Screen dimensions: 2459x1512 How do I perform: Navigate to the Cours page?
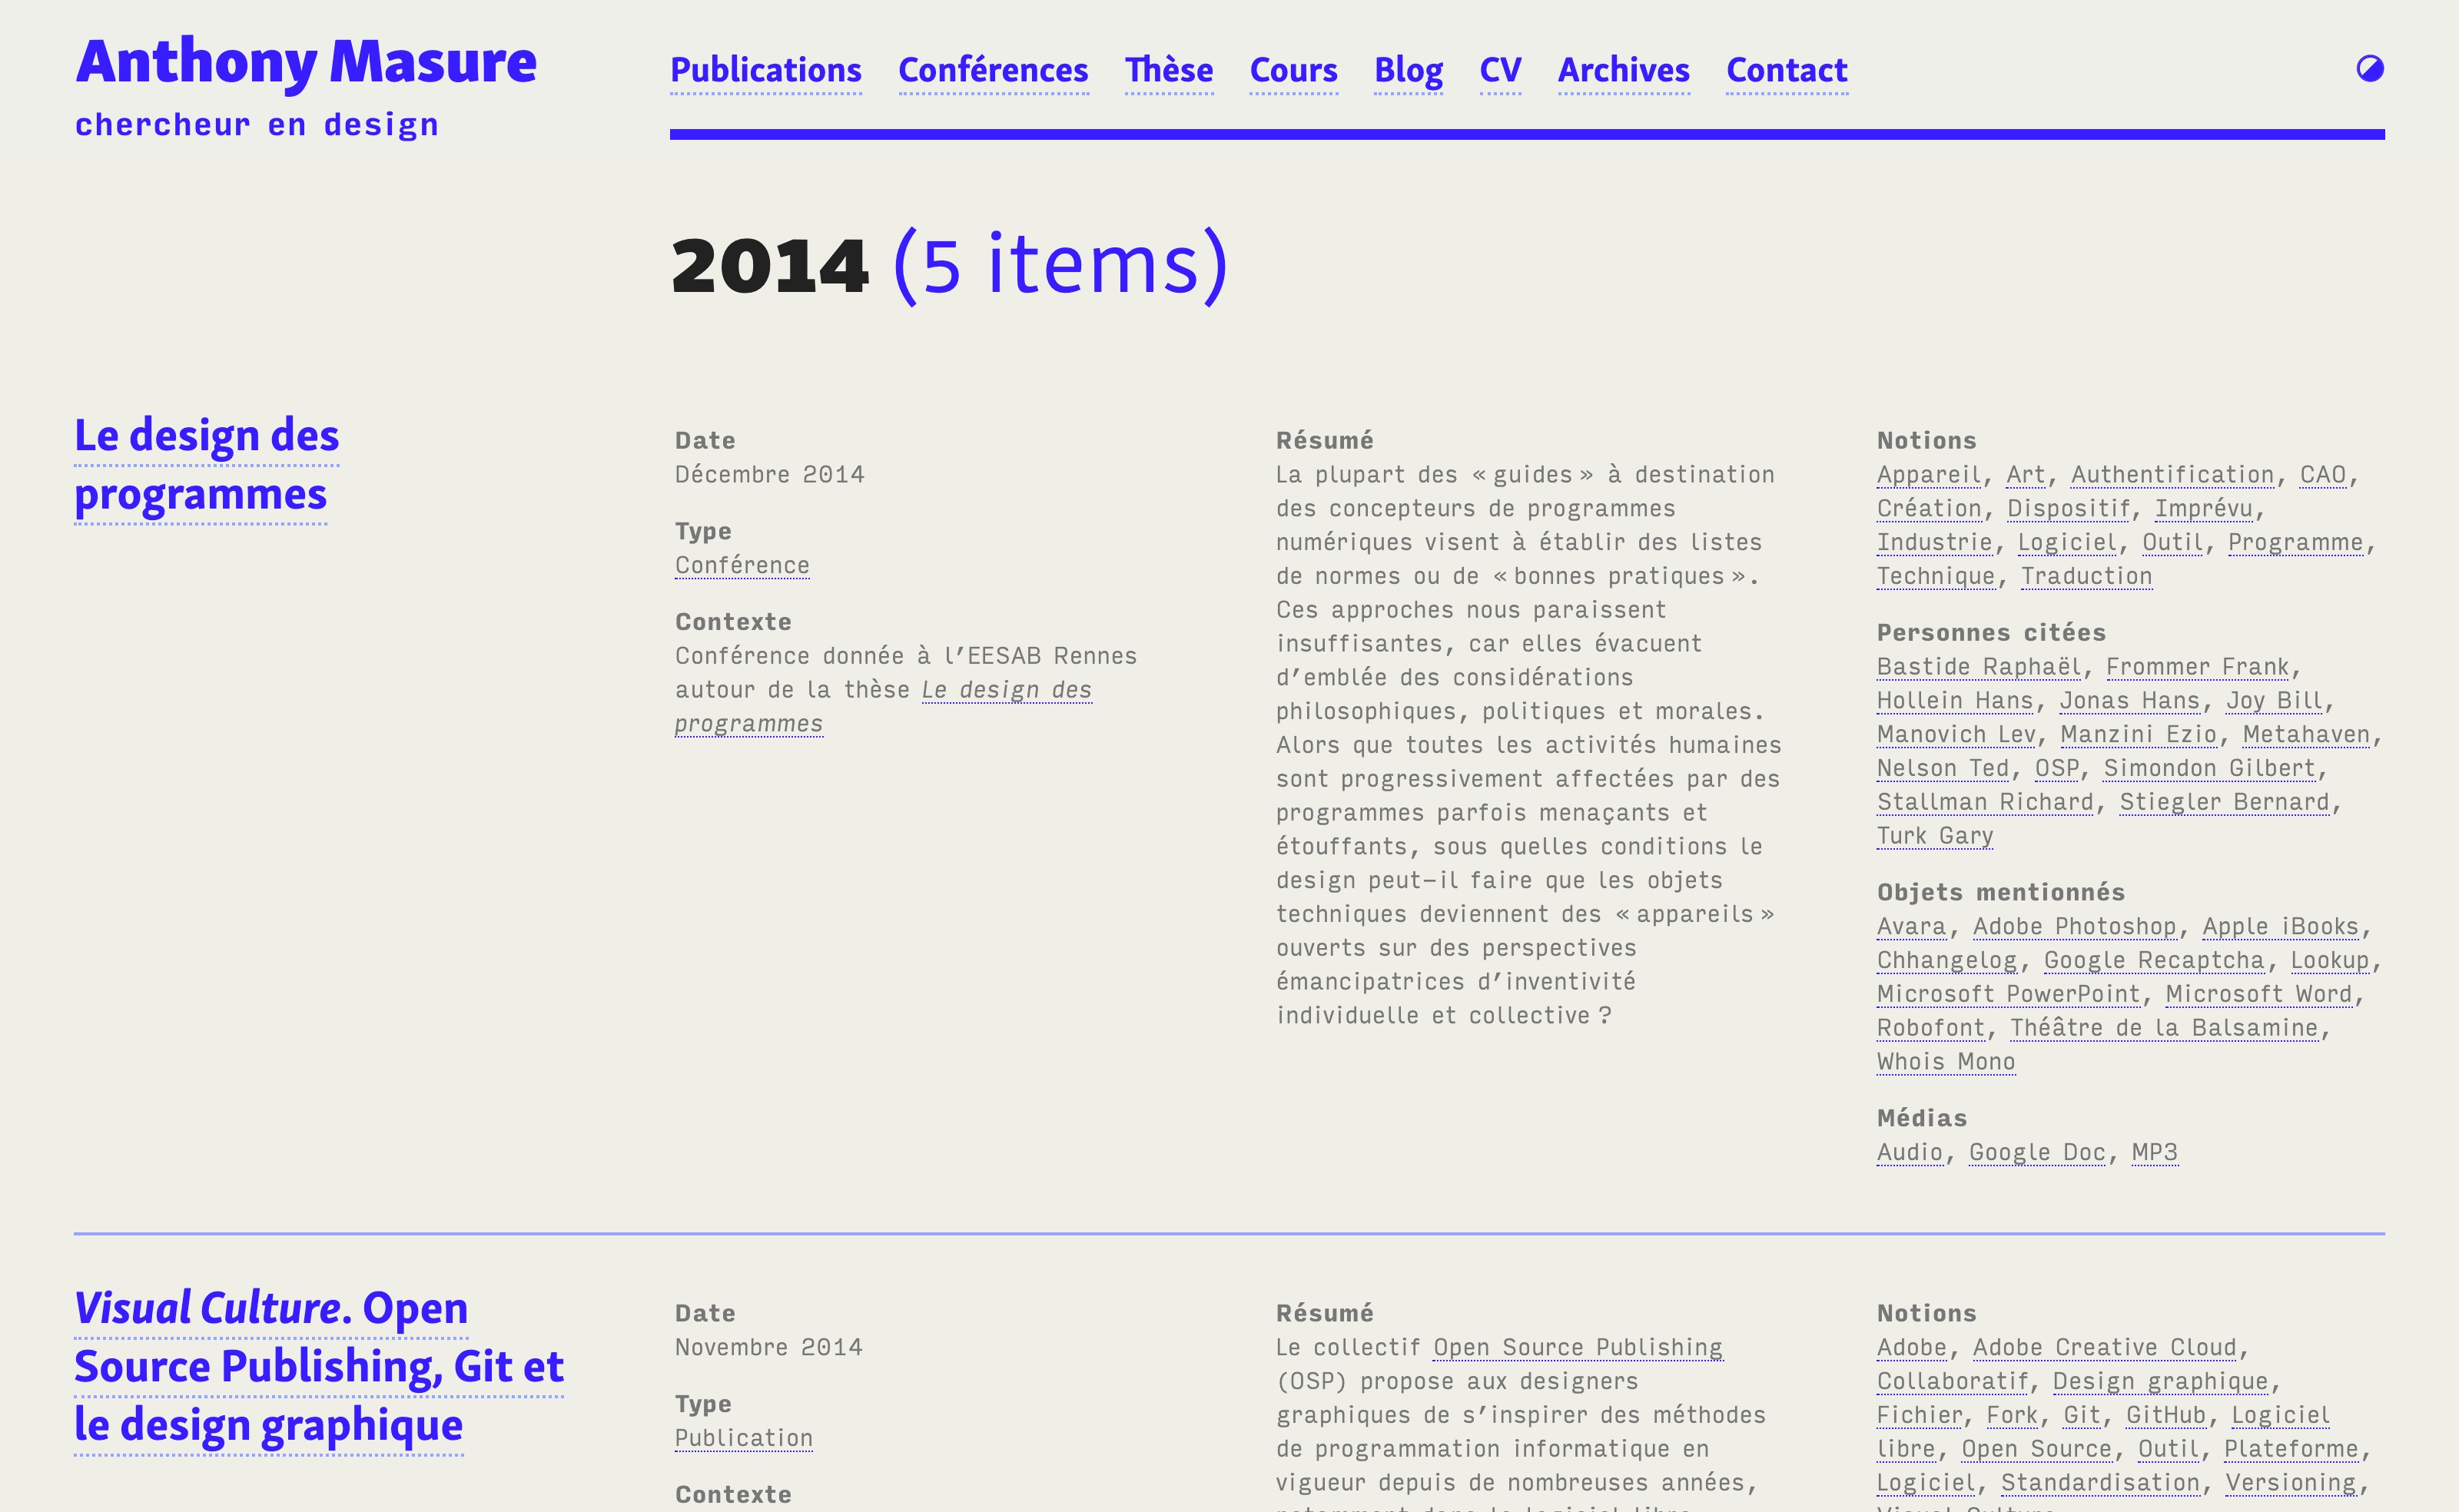(1293, 70)
